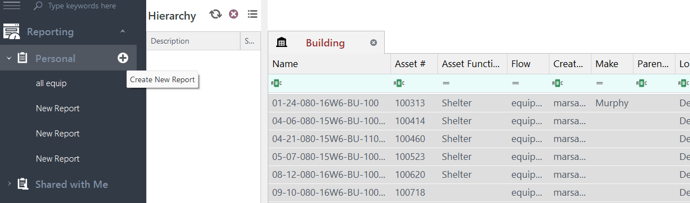Select the Personal reports folder
Screen dimensions: 690x203
click(x=55, y=58)
